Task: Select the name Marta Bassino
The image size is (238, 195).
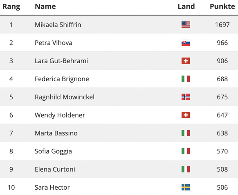Action: point(56,133)
